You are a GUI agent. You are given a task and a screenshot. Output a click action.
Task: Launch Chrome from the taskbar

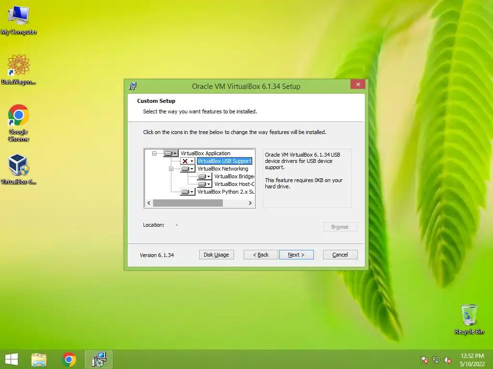(69, 359)
